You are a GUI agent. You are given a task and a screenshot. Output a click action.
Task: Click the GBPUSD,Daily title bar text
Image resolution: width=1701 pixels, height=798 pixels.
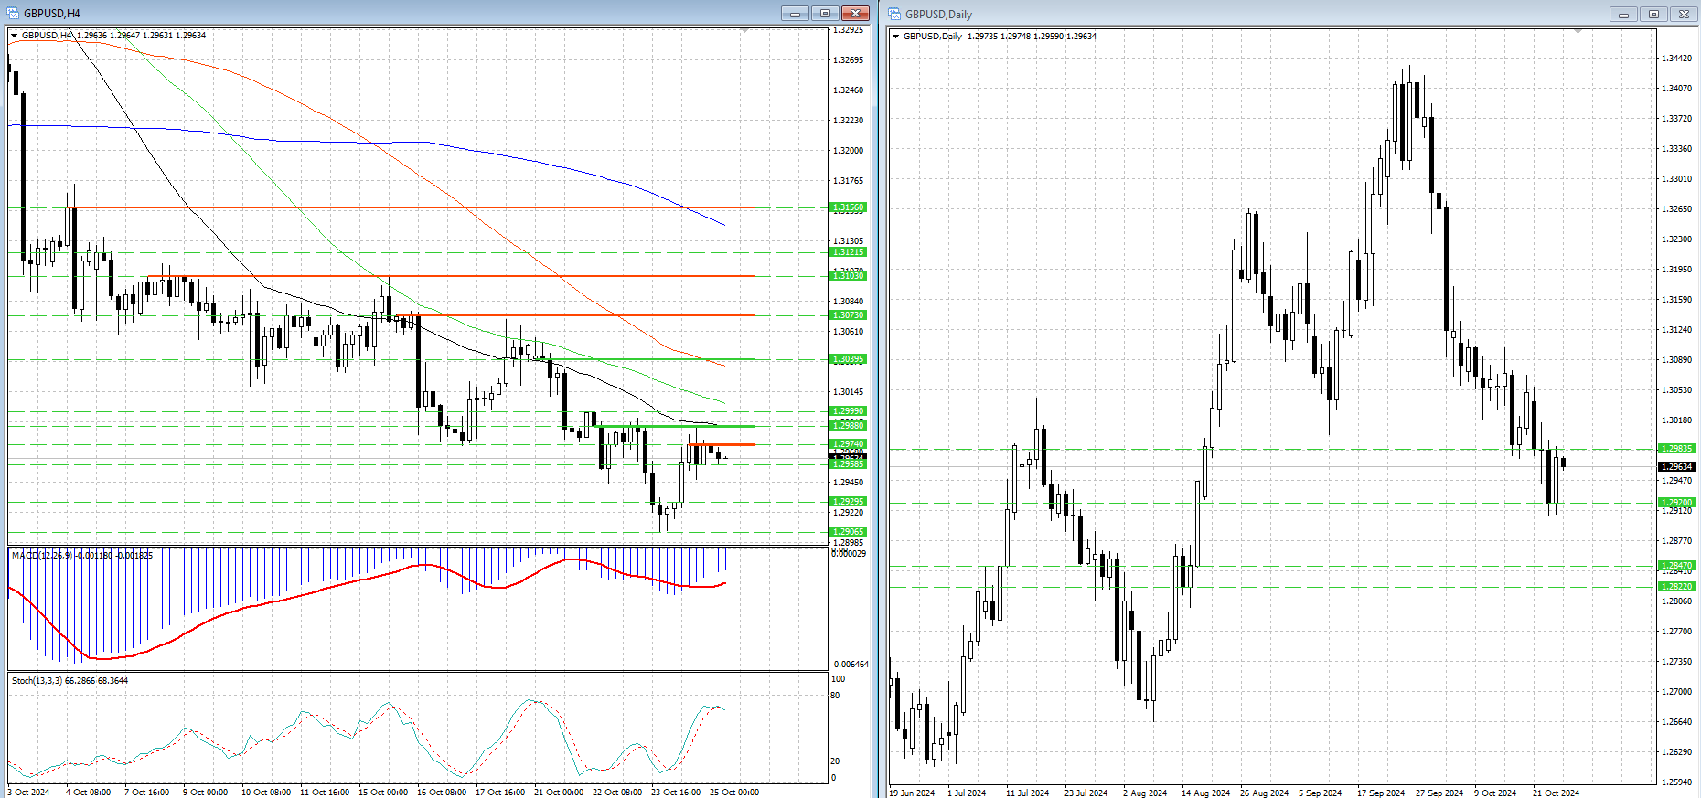point(938,15)
